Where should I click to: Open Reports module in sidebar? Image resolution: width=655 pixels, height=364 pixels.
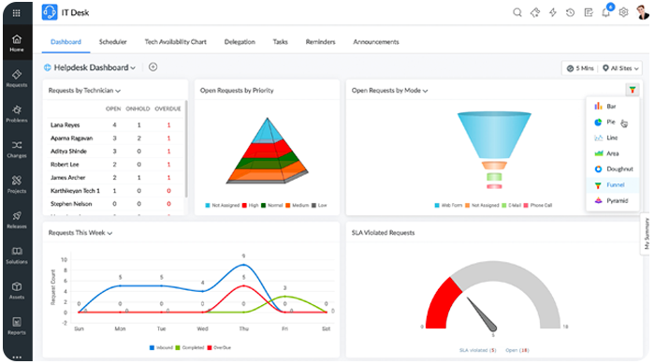(x=17, y=326)
